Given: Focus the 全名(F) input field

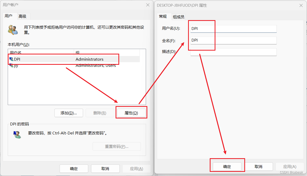Looking at the screenshot, I should tap(233, 40).
